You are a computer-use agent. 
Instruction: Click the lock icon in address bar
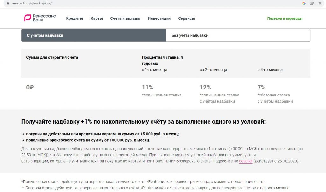(x=8, y=3)
